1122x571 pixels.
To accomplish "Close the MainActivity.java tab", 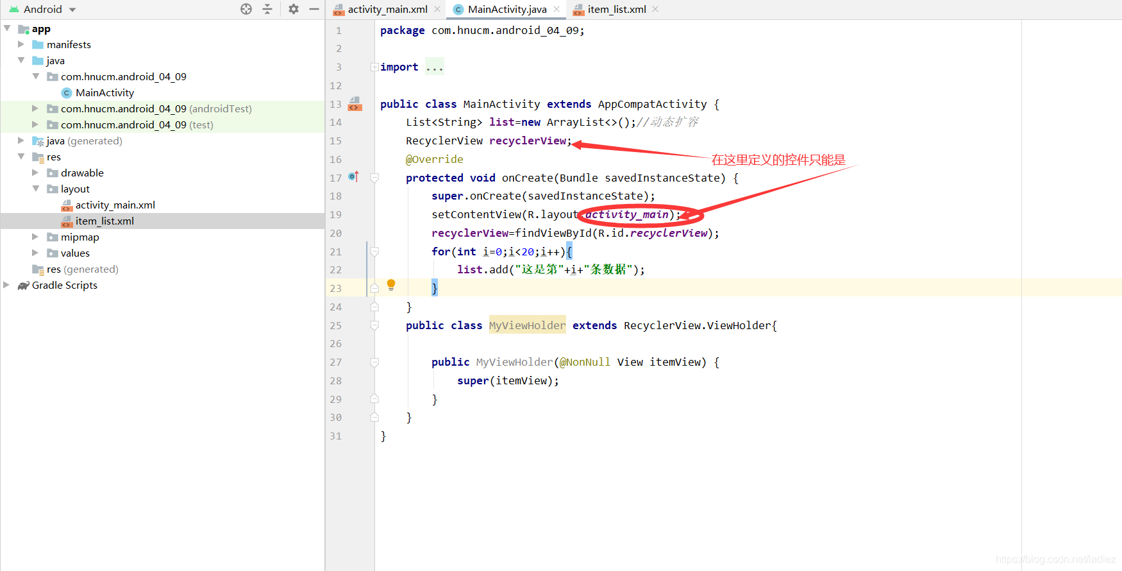I will (557, 9).
